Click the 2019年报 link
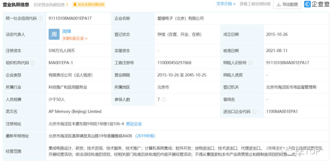Viewport: 331px width, 165px height. 145,136
